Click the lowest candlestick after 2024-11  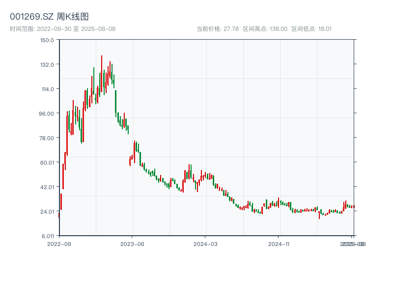pyautogui.click(x=319, y=216)
